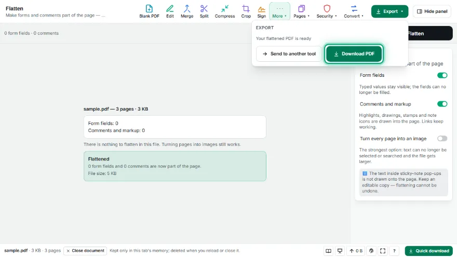Click sample.pdf name in the status bar
The width and height of the screenshot is (457, 257).
[x=16, y=251]
